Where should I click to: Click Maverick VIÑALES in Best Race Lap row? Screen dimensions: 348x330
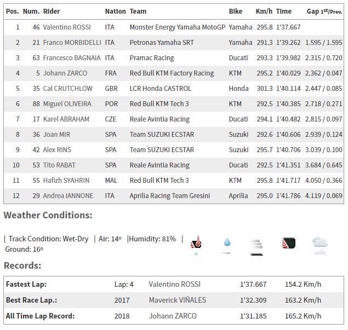178,300
